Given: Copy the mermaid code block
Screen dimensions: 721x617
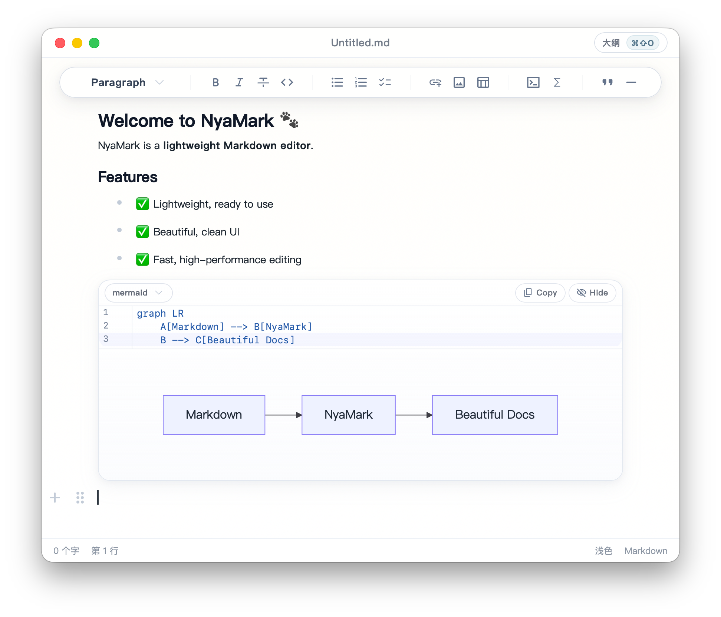Looking at the screenshot, I should tap(540, 293).
